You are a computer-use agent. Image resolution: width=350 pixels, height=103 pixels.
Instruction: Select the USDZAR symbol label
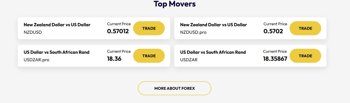point(189,60)
